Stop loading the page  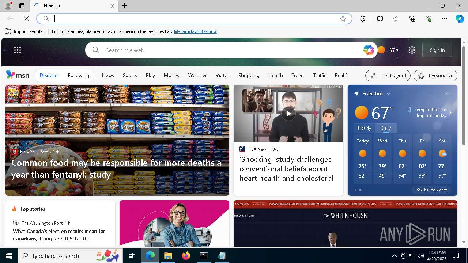[x=26, y=19]
